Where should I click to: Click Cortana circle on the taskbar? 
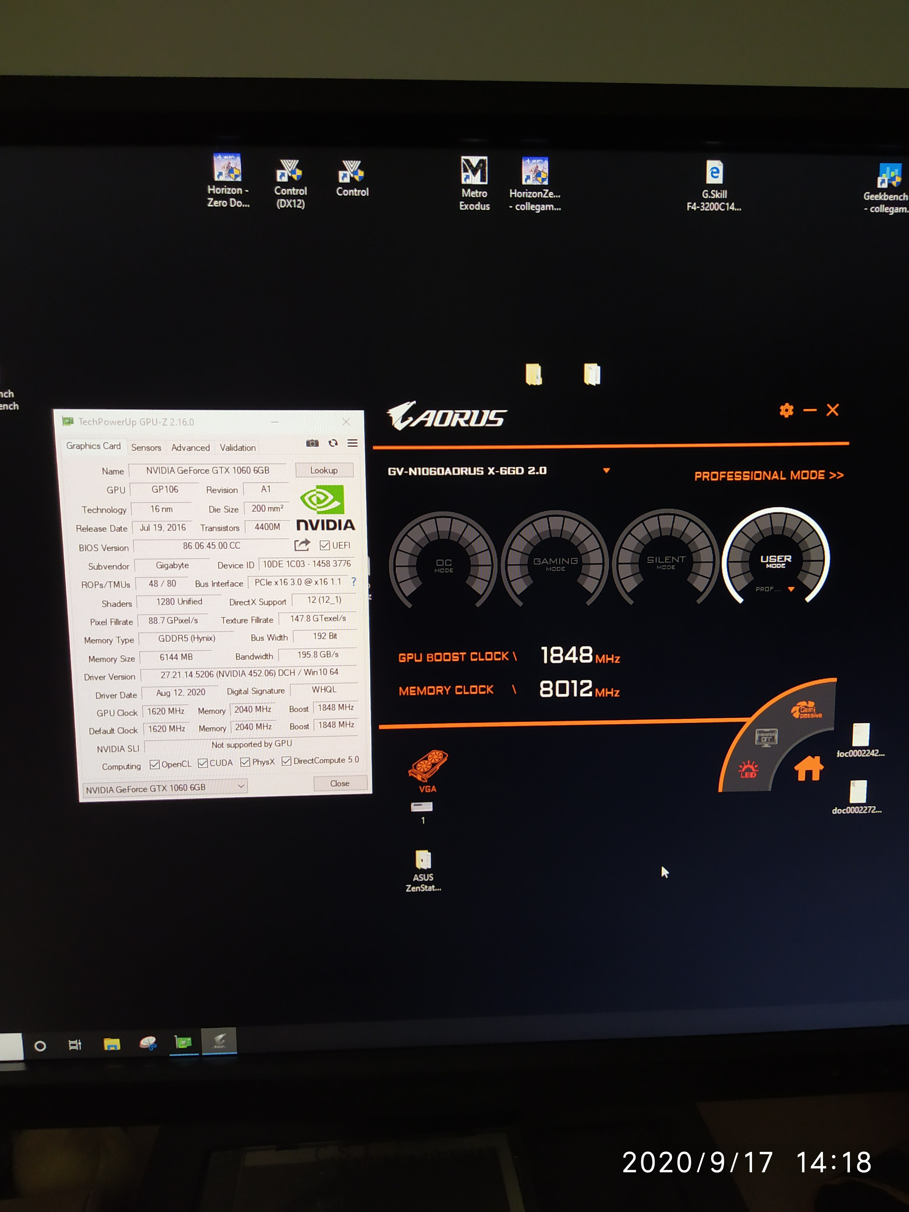tap(40, 1046)
